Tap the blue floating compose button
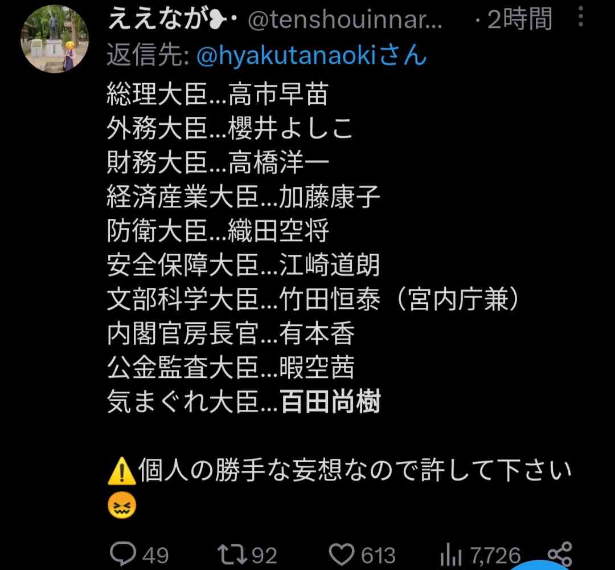The width and height of the screenshot is (615, 570). coord(540,565)
